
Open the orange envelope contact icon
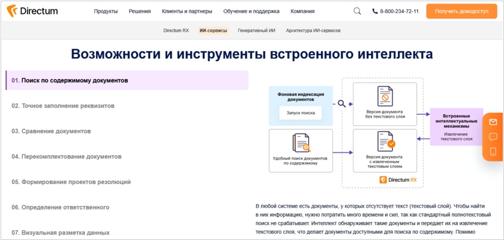[x=493, y=122]
